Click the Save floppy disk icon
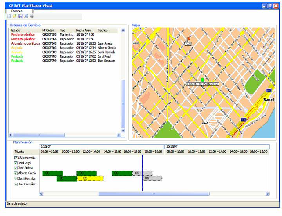The width and height of the screenshot is (282, 216). (20, 16)
